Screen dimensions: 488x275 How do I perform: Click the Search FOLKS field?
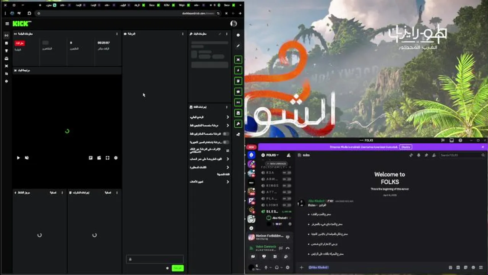click(462, 155)
